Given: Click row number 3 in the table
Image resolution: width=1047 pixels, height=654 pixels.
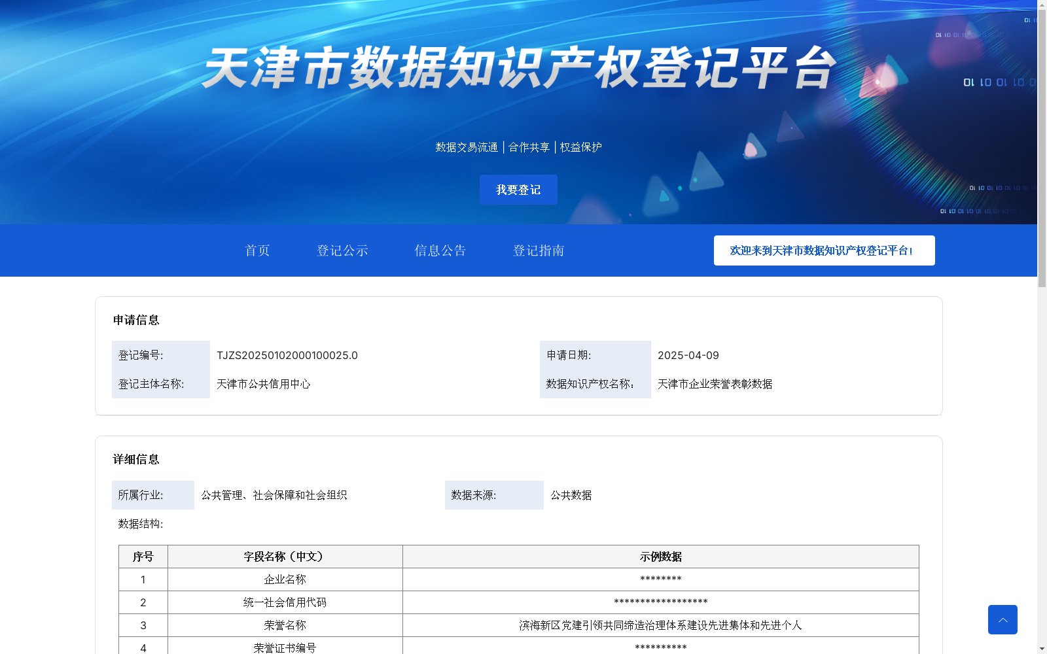Looking at the screenshot, I should (143, 625).
